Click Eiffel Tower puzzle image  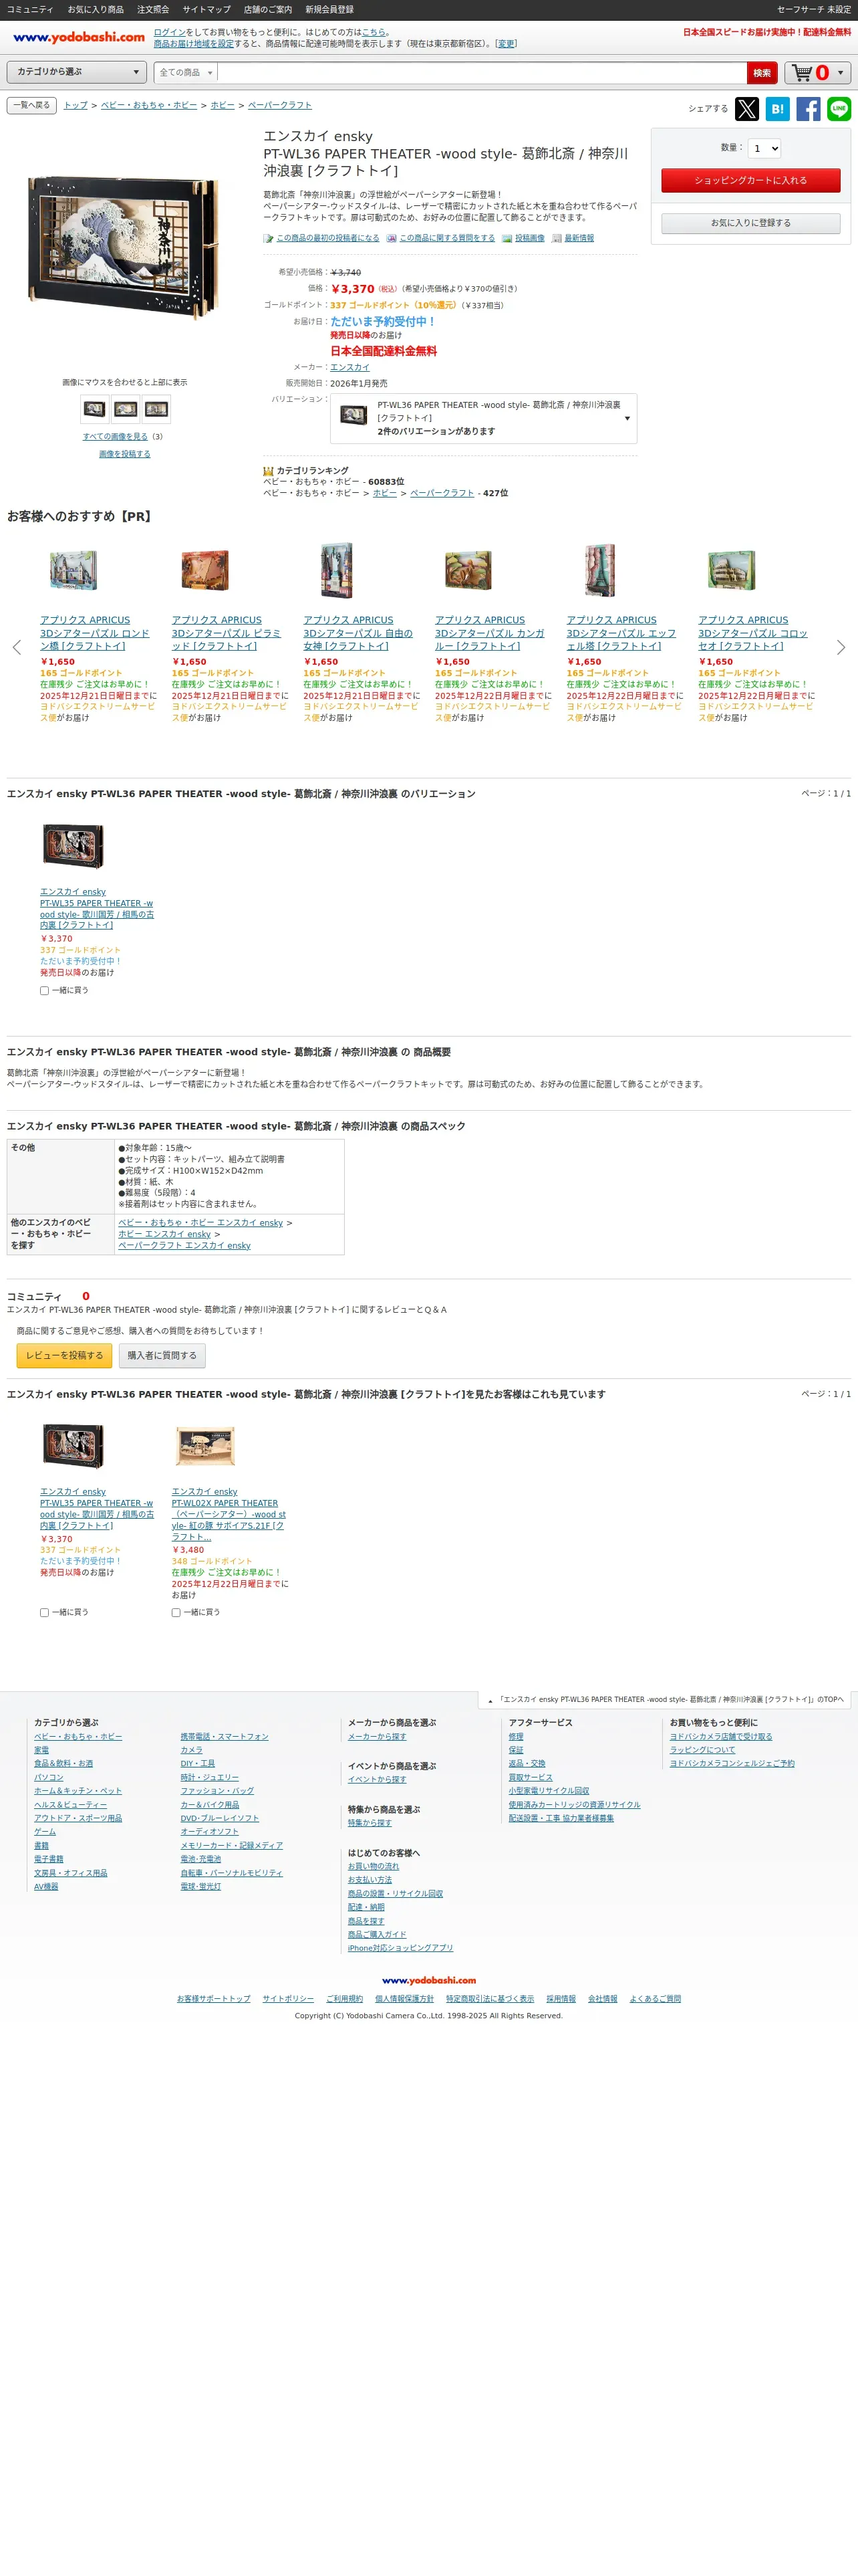pos(600,570)
